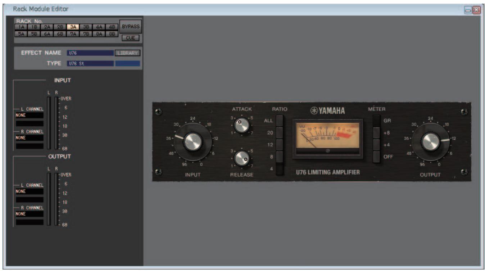Click the TYPE field U76 St
Image resolution: width=485 pixels, height=271 pixels.
pyautogui.click(x=90, y=64)
